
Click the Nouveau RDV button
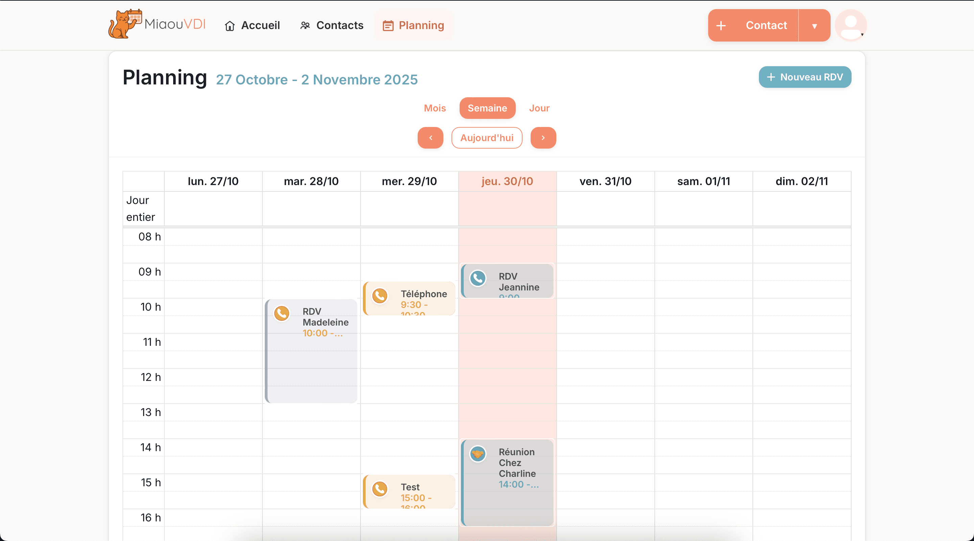[805, 77]
